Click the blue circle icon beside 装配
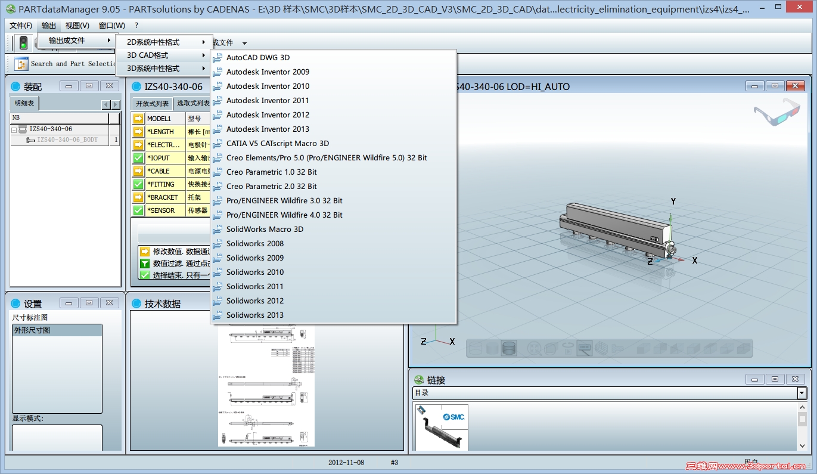The width and height of the screenshot is (817, 474). point(15,86)
